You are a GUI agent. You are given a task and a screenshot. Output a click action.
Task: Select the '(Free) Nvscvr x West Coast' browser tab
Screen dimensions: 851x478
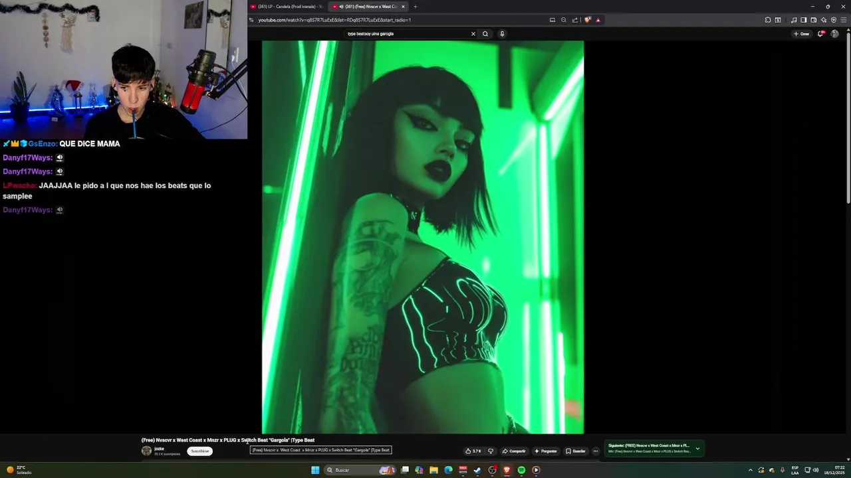tap(367, 7)
